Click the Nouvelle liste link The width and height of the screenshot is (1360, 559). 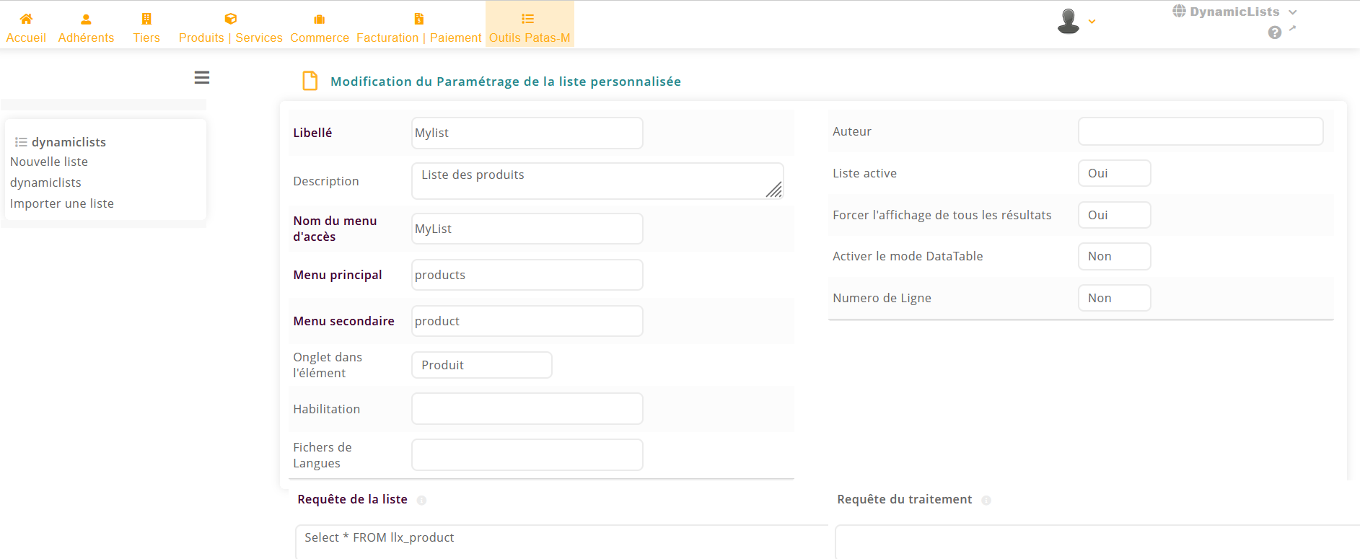[49, 162]
